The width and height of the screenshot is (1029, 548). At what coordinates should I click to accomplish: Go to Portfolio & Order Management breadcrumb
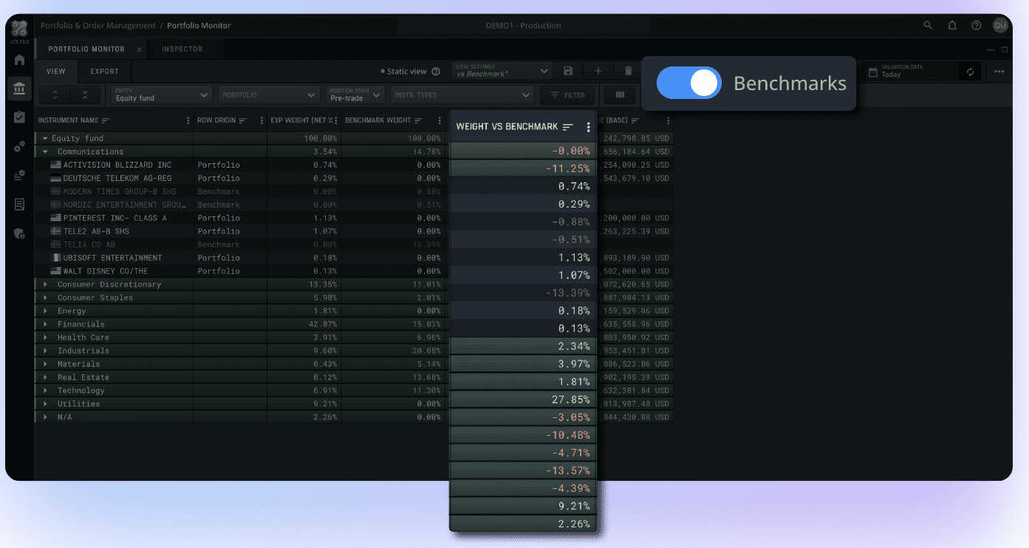(x=98, y=25)
